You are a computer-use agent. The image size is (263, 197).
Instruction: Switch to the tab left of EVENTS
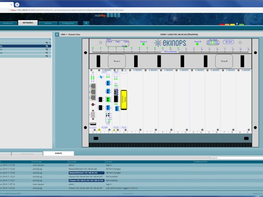point(27,154)
